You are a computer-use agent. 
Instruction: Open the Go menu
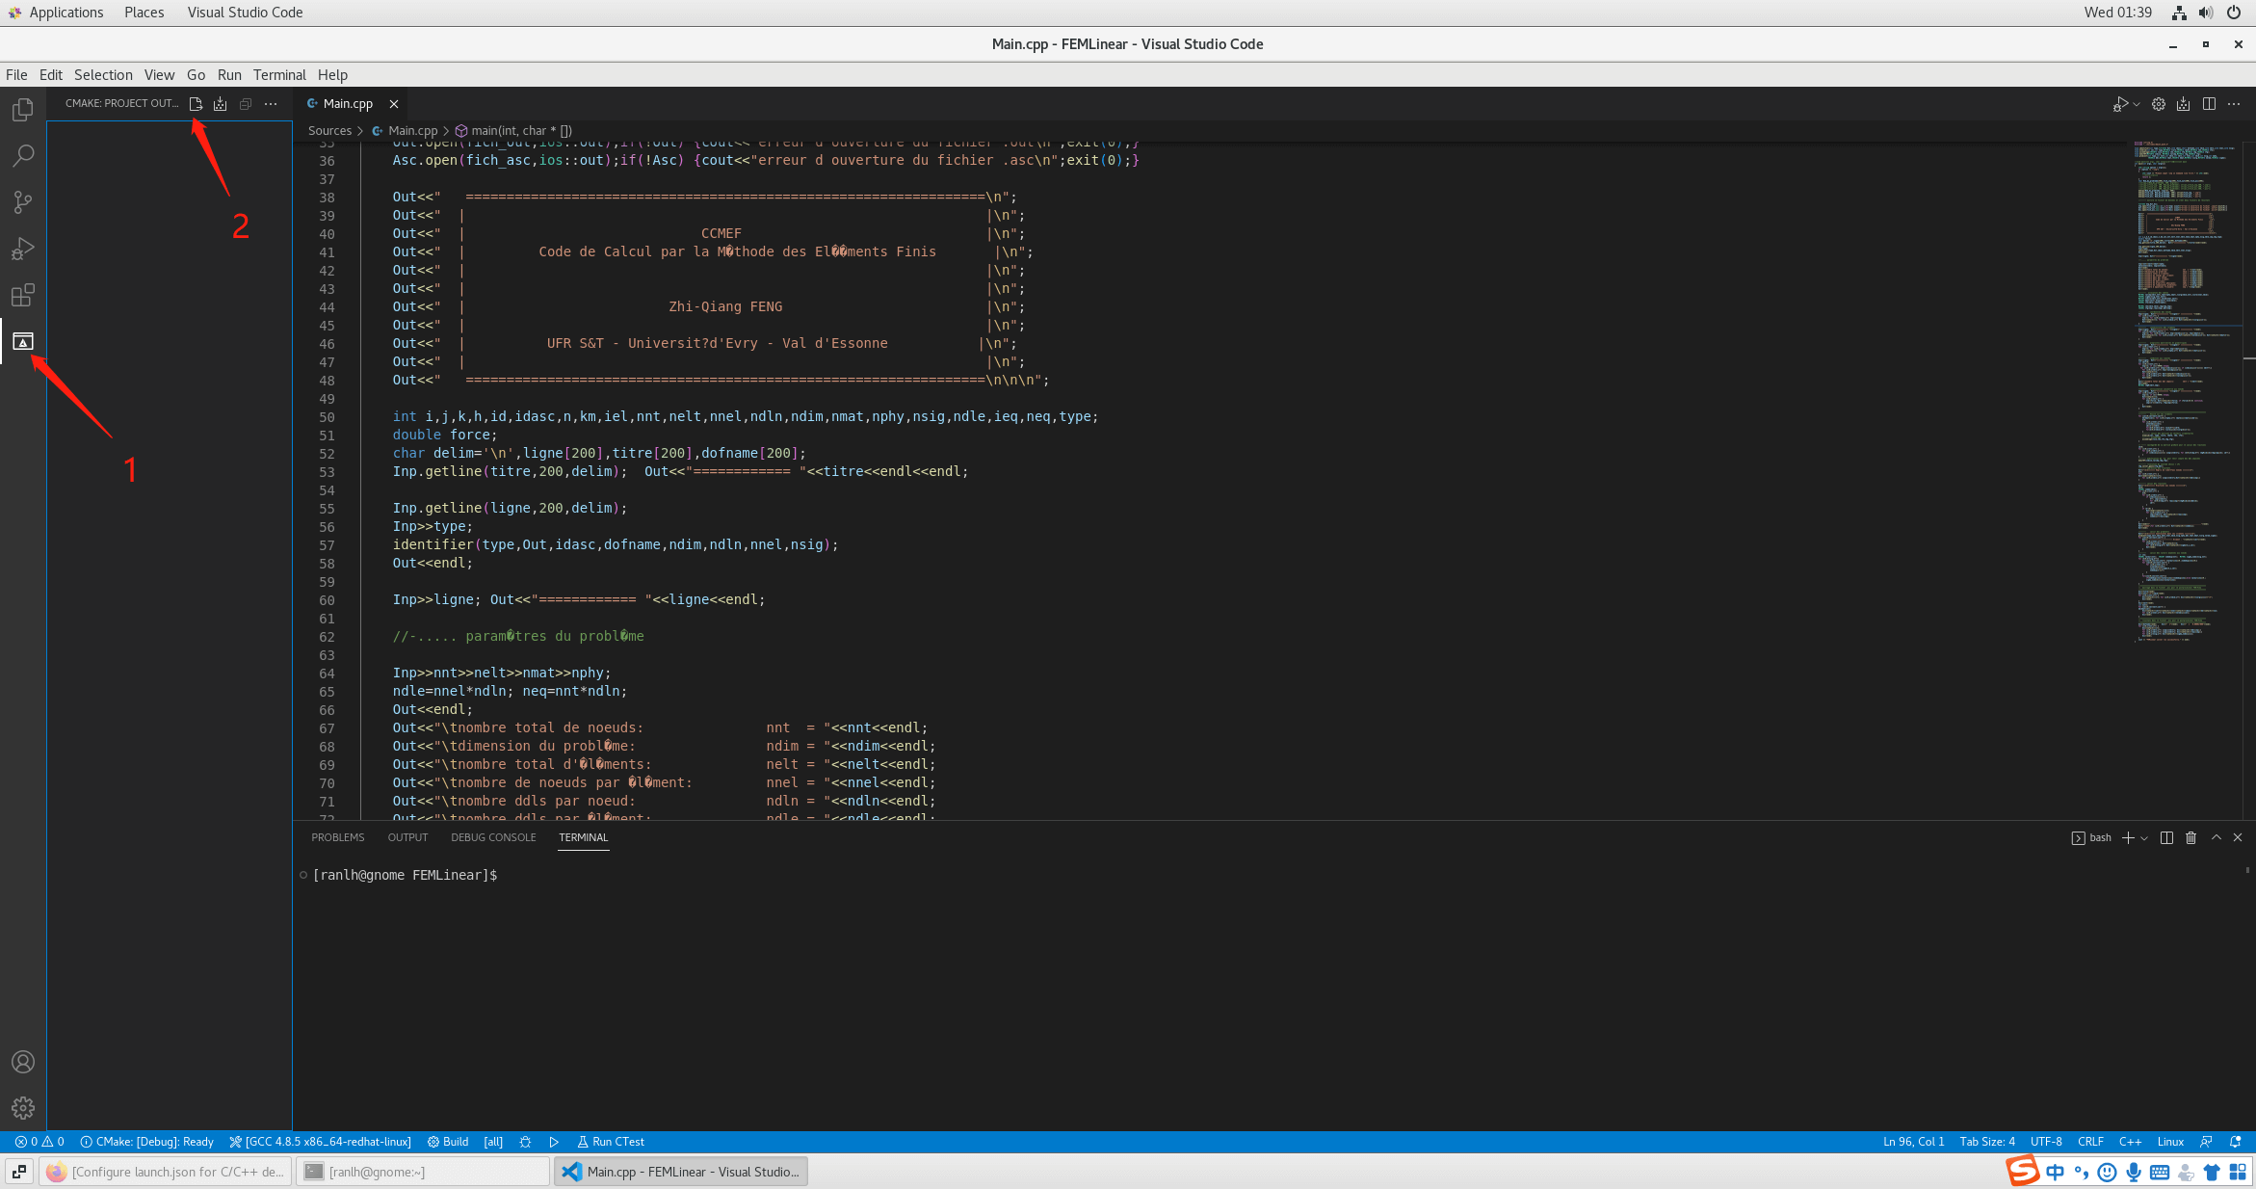click(x=196, y=75)
